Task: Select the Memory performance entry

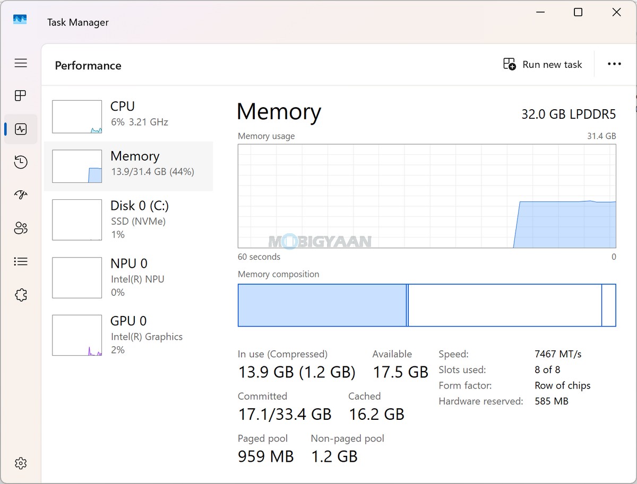Action: [x=128, y=166]
